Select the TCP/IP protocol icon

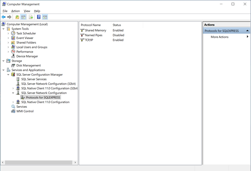point(82,40)
